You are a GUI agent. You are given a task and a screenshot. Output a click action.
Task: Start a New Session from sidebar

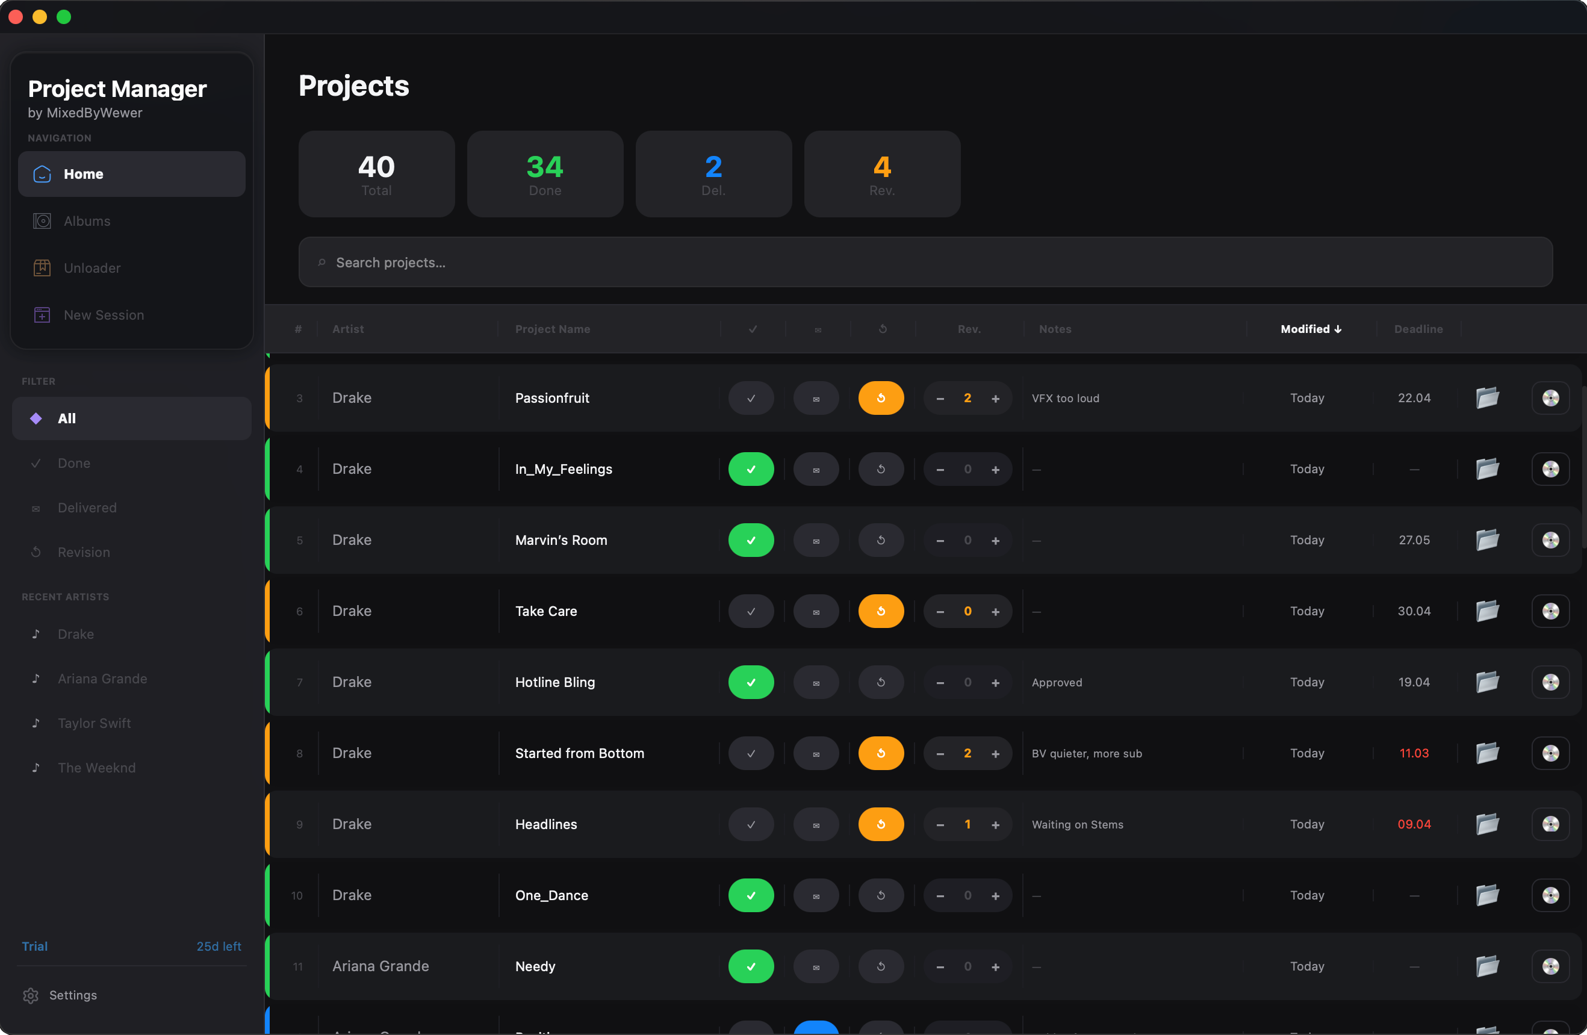point(104,315)
